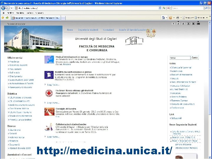Open Guida Studente 2007/2008 link
Viewport: 212px width, 159px height.
[x=21, y=80]
